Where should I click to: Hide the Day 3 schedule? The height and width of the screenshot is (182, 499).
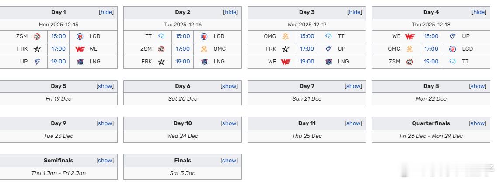[x=355, y=12]
